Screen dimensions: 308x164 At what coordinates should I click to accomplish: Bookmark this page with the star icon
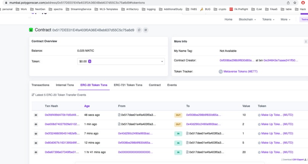[x=295, y=3]
